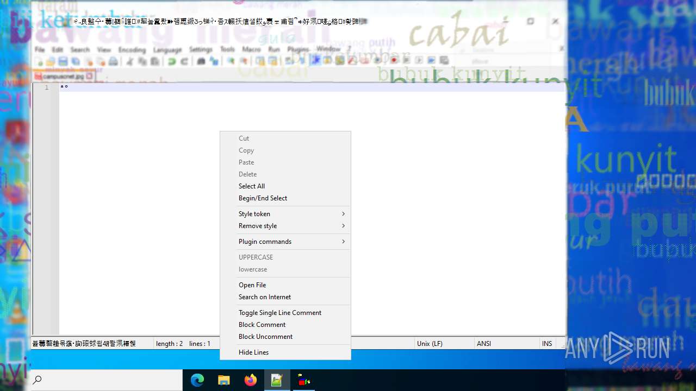Viewport: 696px width, 391px height.
Task: Click the macro Playback icon
Action: 419,60
